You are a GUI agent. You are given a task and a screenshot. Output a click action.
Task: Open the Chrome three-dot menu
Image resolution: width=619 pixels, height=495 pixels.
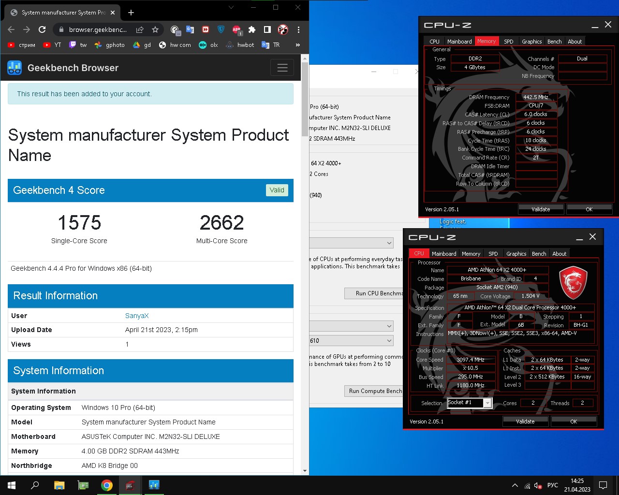[298, 29]
